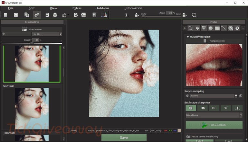Click the Opacity value field
248x142 pixels.
(x=35, y=40)
